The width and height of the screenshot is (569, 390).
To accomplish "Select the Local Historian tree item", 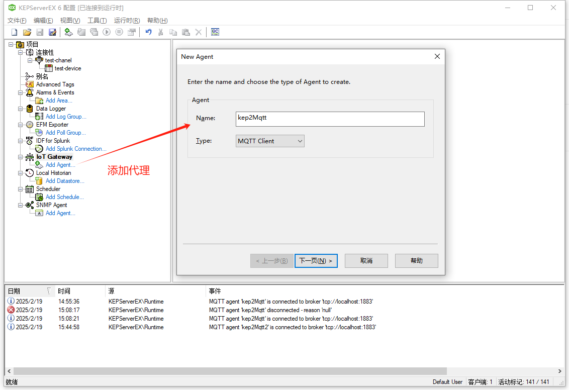I will click(53, 173).
